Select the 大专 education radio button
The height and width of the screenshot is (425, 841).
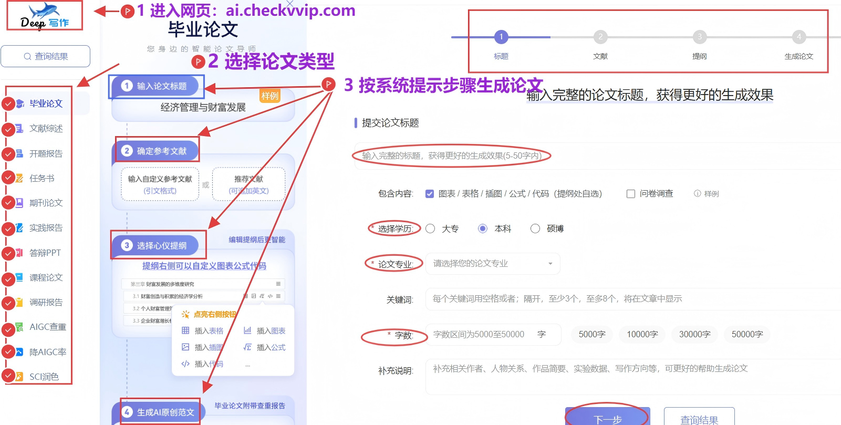point(430,229)
